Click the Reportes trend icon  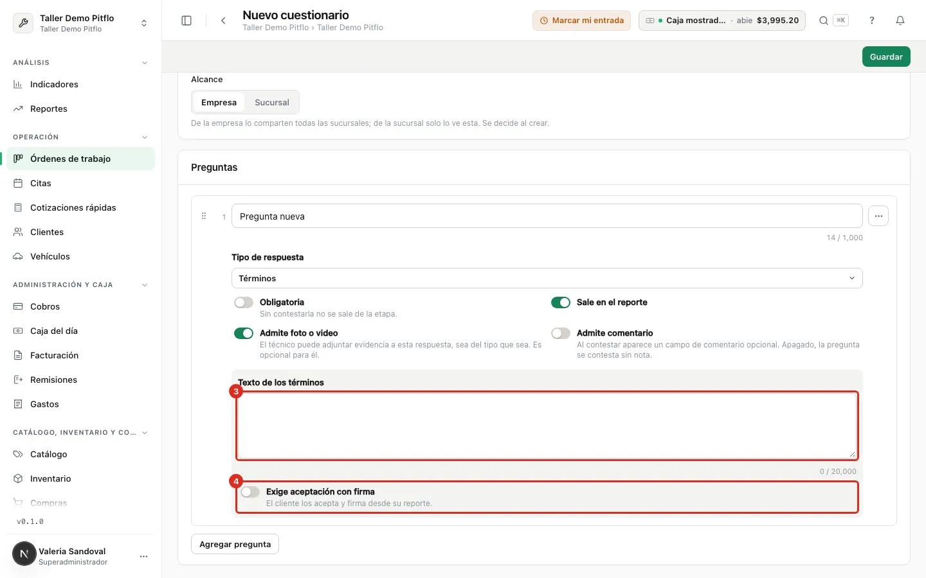tap(18, 109)
